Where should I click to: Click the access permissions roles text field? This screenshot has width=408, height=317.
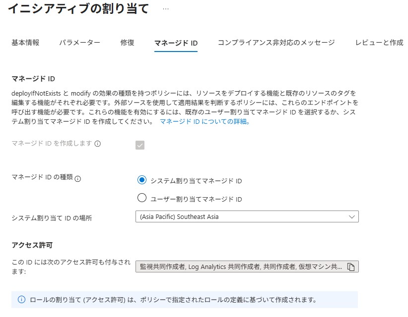241,267
